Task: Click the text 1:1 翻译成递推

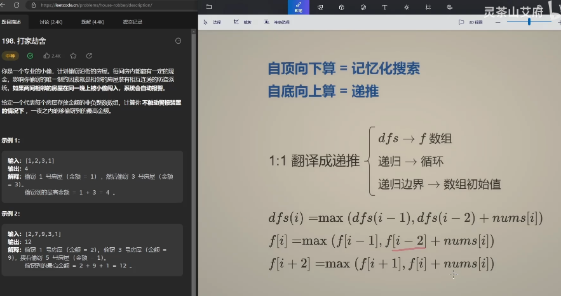Action: [314, 161]
